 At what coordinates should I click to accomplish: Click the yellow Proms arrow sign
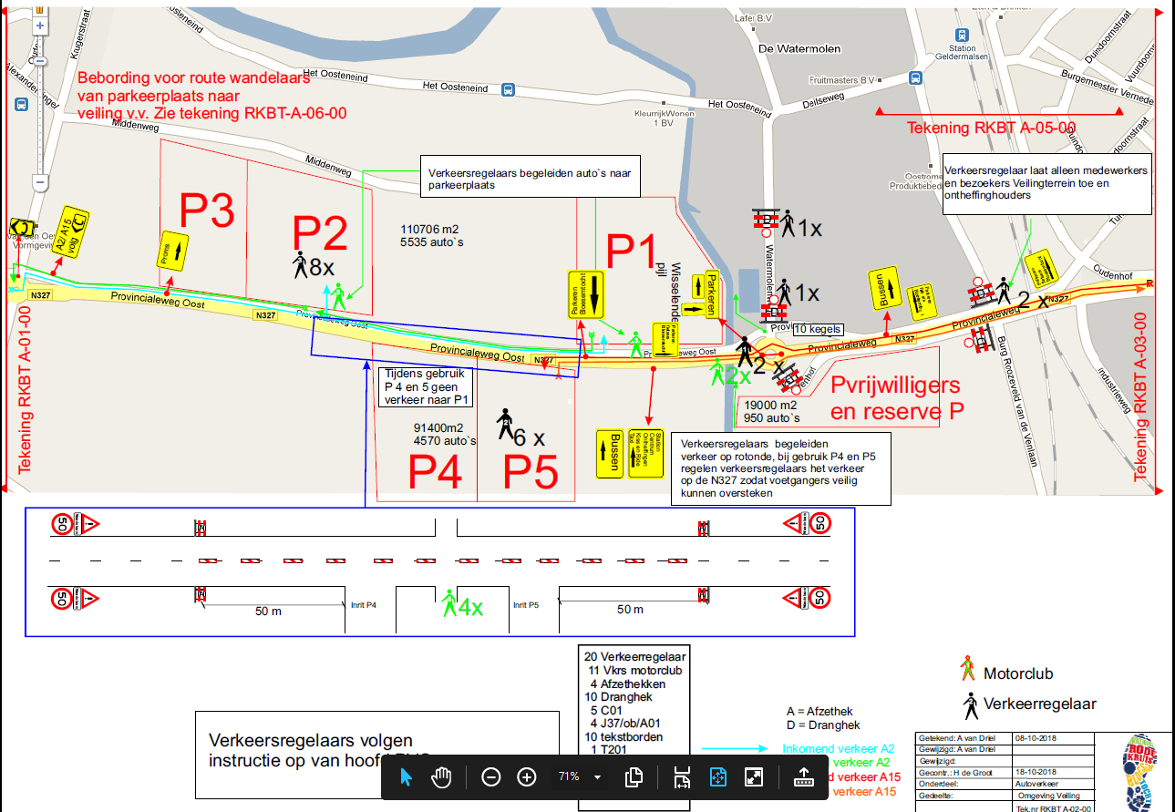(173, 251)
